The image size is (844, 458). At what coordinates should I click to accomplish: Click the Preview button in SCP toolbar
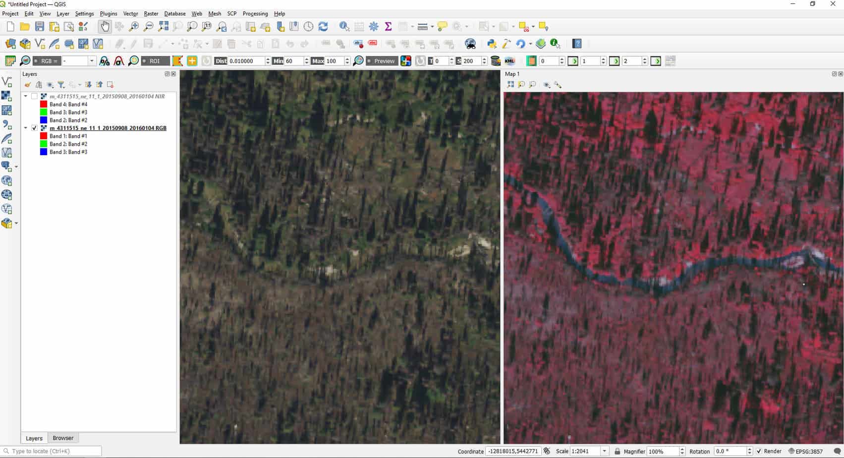click(382, 60)
